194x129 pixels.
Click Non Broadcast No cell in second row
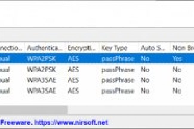tap(177, 70)
